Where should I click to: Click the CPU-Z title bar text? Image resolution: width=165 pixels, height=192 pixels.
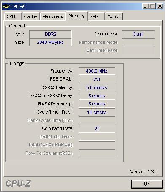pyautogui.click(x=17, y=6)
